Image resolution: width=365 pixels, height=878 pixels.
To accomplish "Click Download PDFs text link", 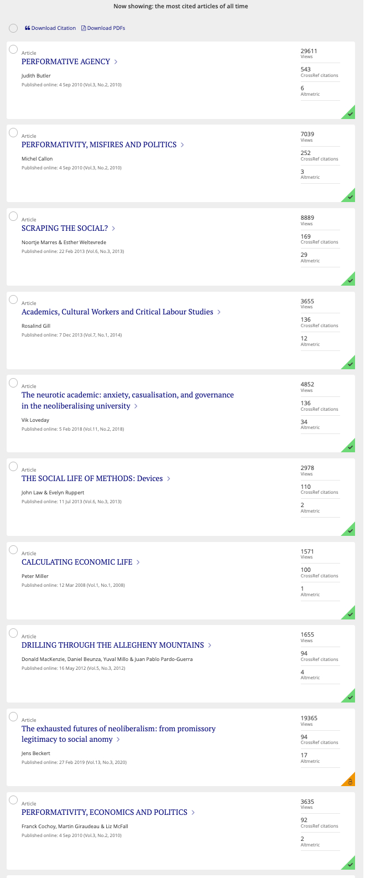I will [106, 28].
